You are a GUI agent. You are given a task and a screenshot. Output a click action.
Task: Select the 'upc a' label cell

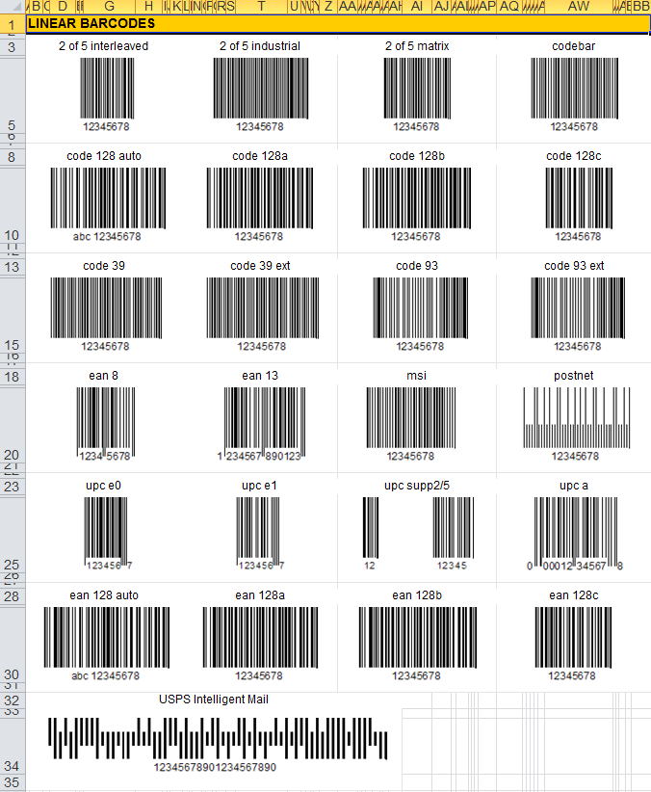pos(573,486)
